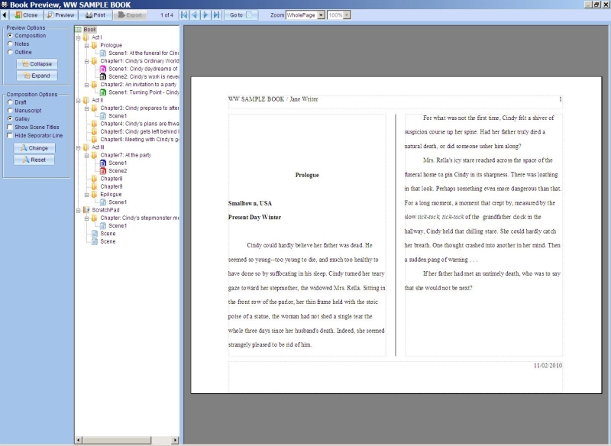611x446 pixels.
Task: Go to the previous page
Action: (195, 15)
